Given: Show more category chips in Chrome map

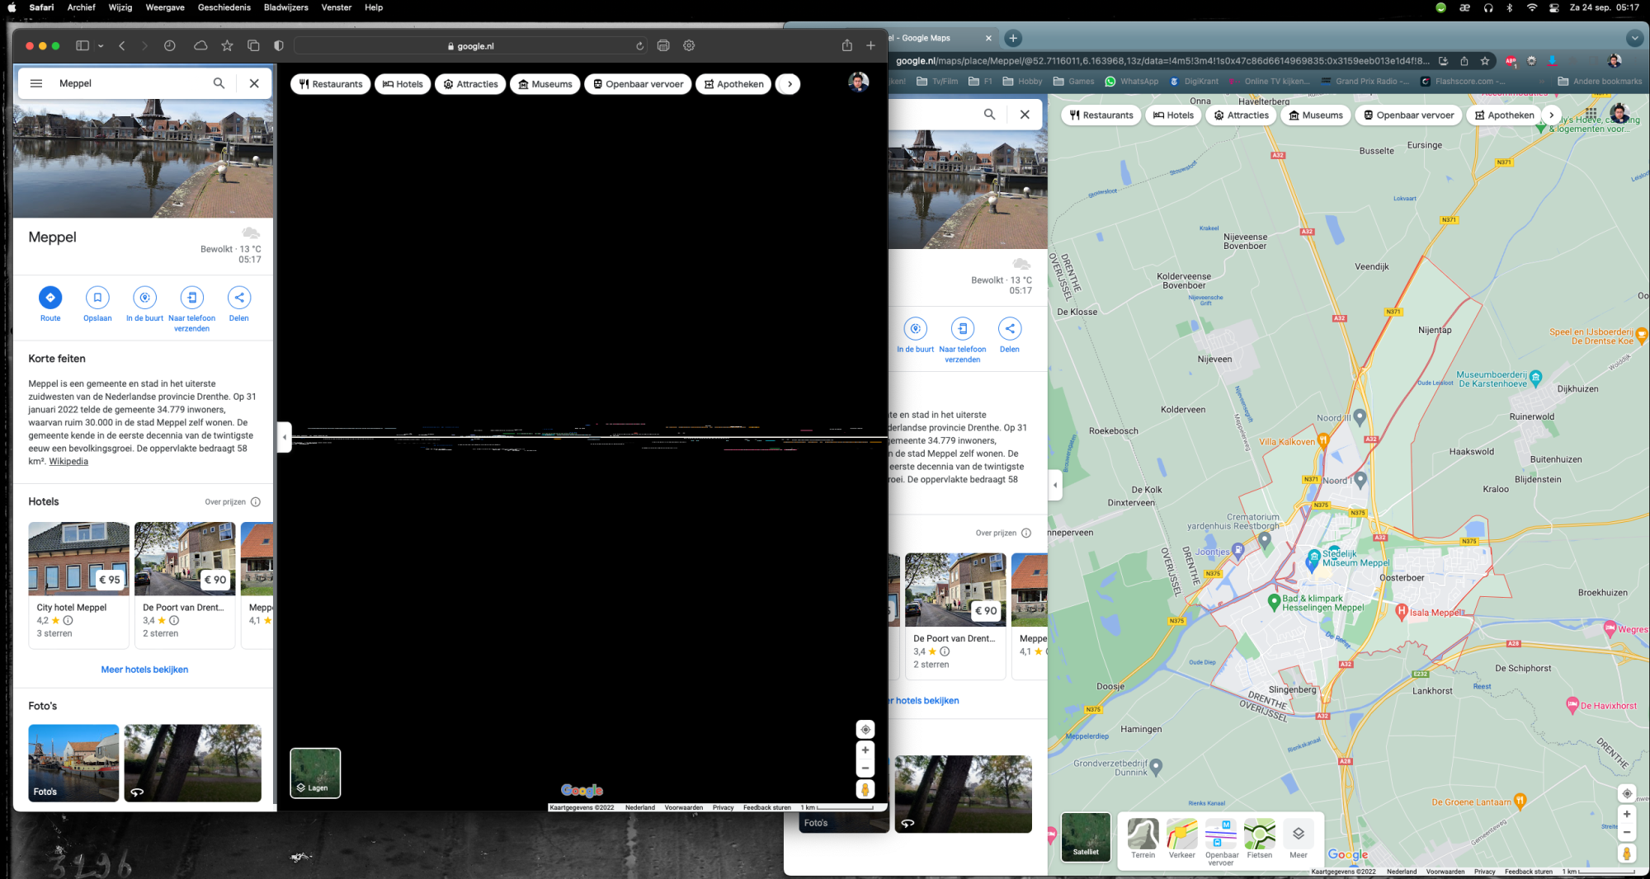Looking at the screenshot, I should click(x=1552, y=115).
